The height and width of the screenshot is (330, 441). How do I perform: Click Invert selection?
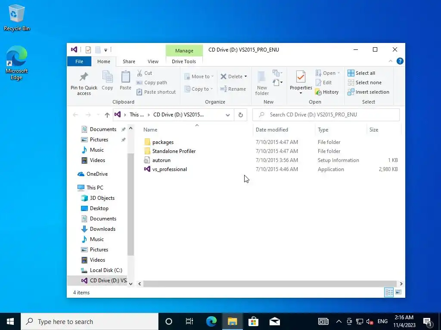(x=369, y=92)
